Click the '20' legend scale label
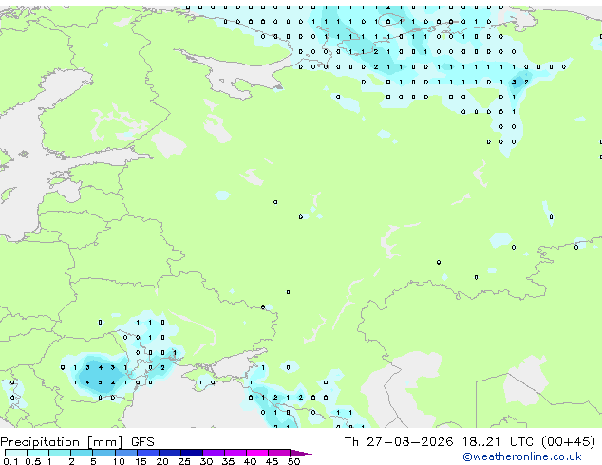 [162, 461]
